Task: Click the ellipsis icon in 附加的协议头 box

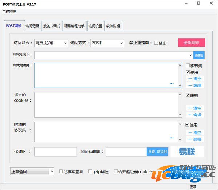Action: [171, 138]
